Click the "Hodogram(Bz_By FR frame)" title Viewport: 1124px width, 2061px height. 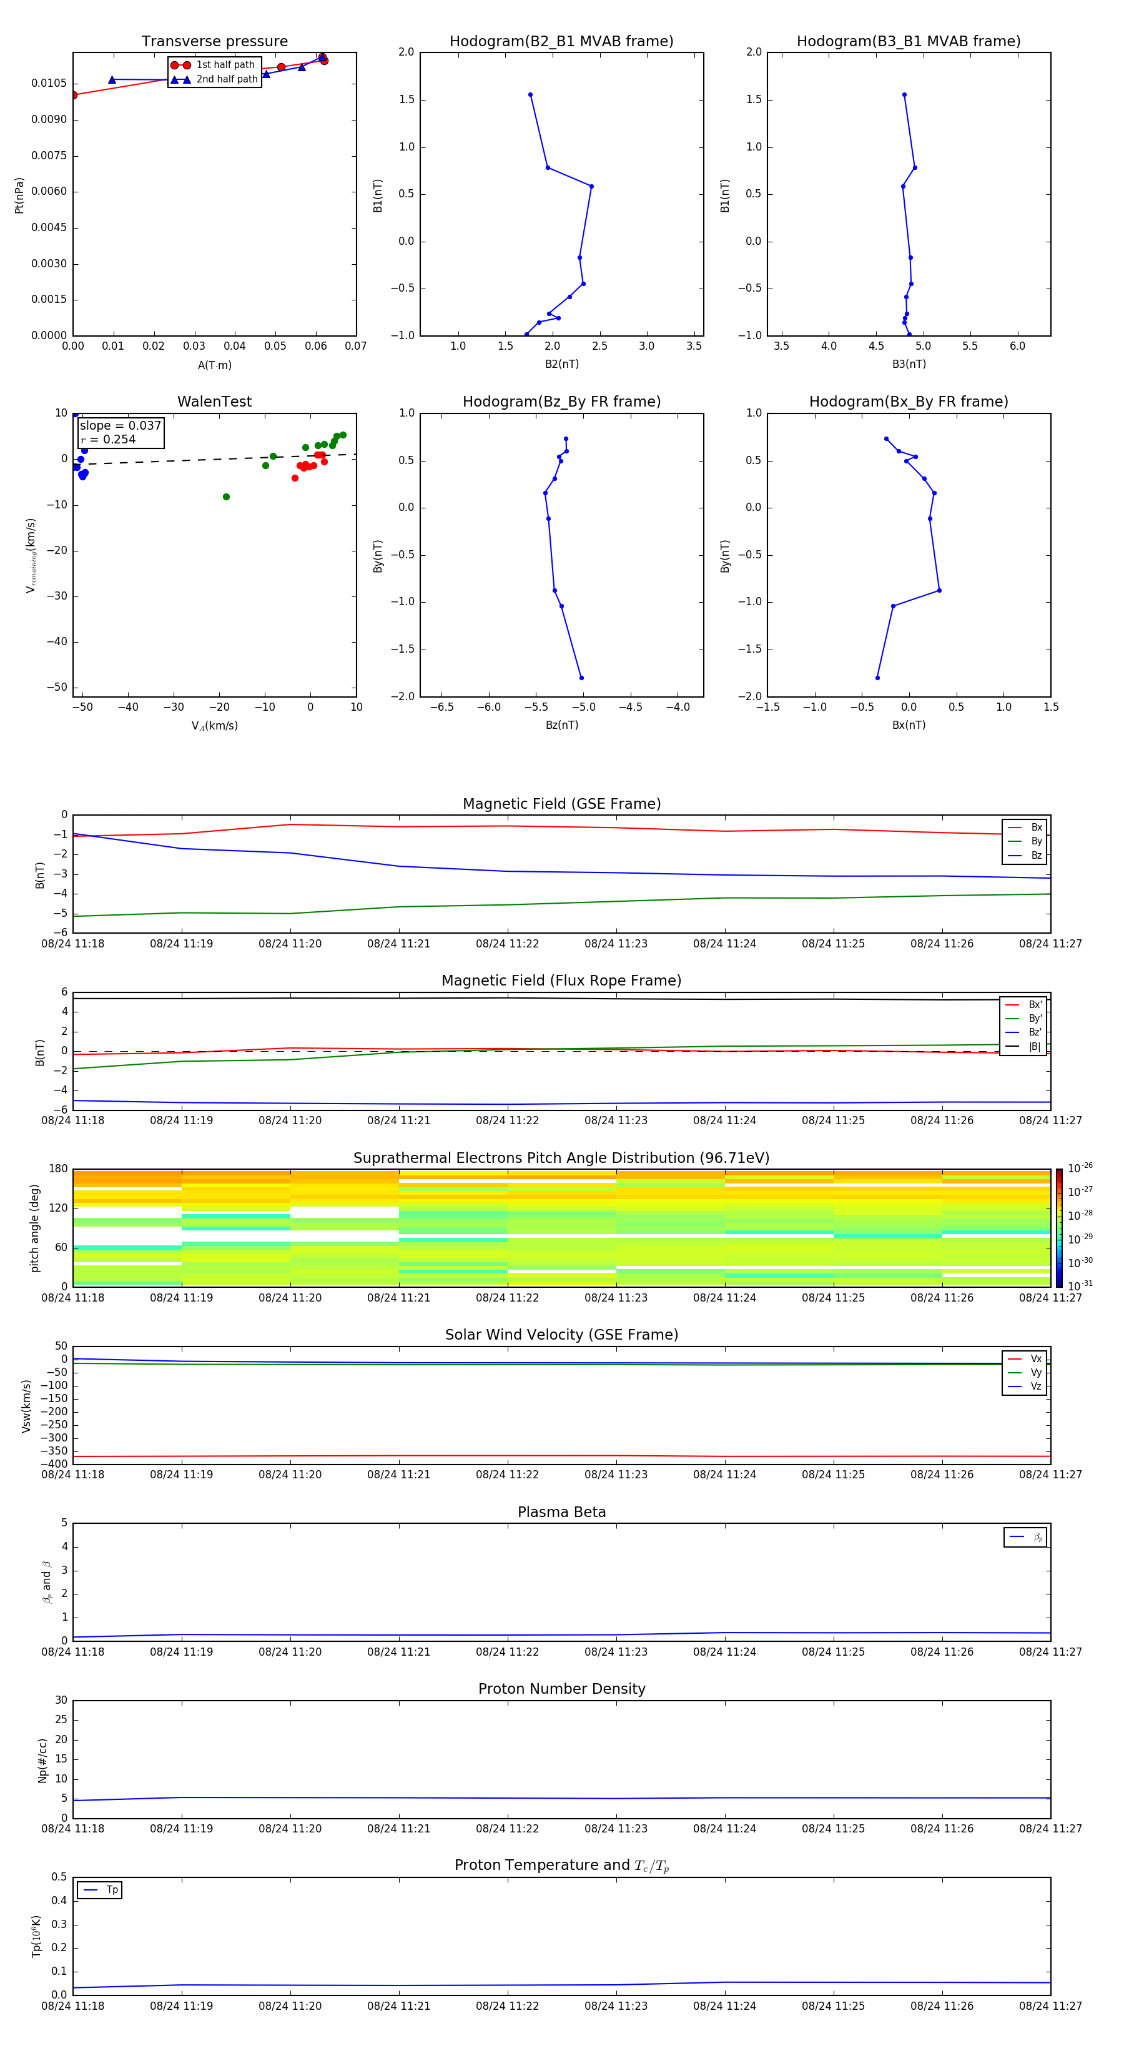(x=561, y=402)
